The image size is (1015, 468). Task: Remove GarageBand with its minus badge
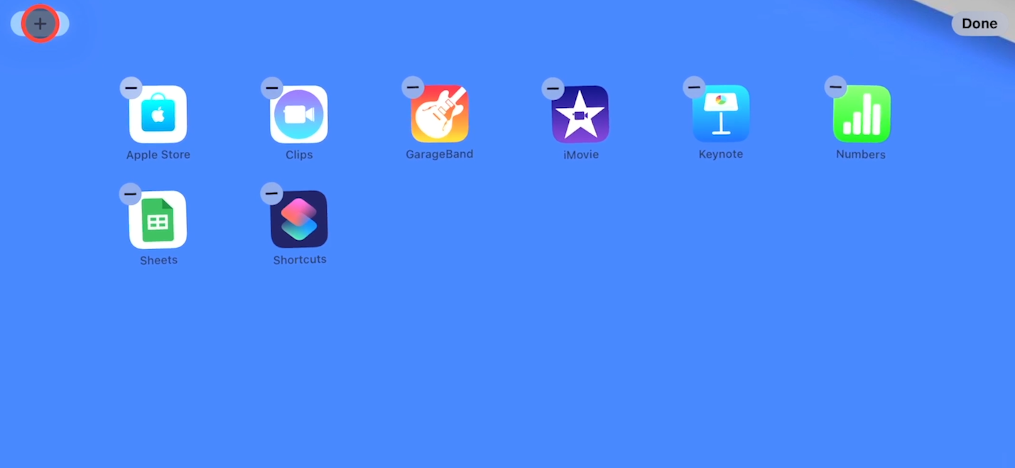(x=413, y=87)
